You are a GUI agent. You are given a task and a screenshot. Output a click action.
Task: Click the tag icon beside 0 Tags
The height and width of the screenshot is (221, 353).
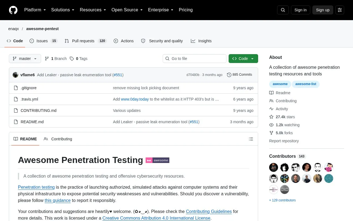[72, 59]
